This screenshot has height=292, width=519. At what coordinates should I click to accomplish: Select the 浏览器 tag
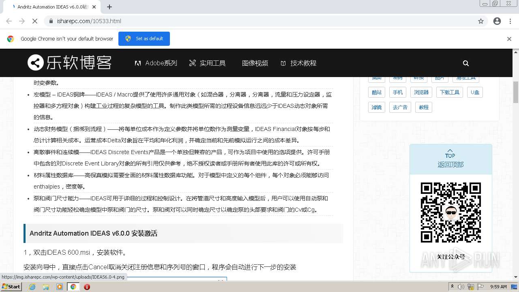coord(421,92)
